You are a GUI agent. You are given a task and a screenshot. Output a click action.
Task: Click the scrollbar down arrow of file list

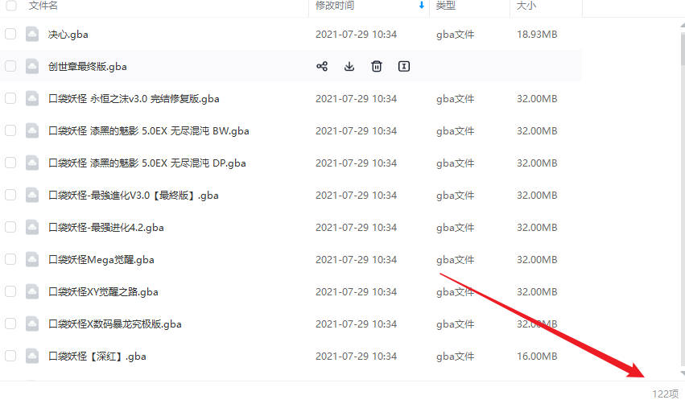683,373
